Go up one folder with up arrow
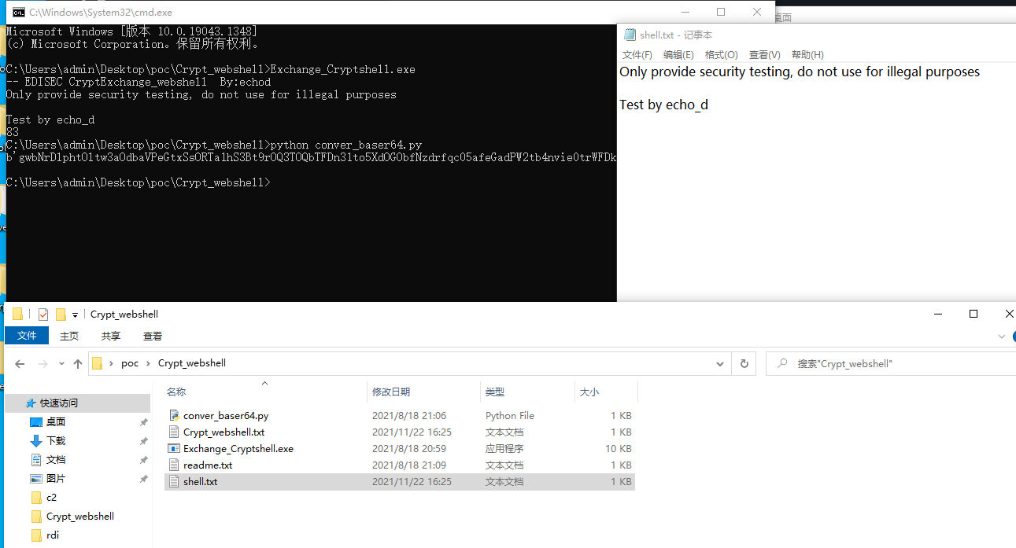The height and width of the screenshot is (548, 1016). [78, 363]
